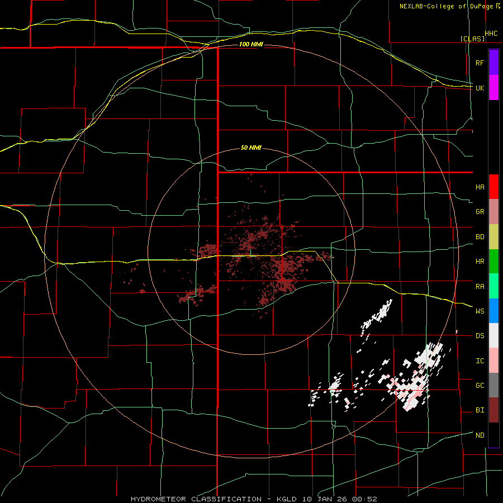Click the 'NEXLAB-College of DuPage' credit text
The width and height of the screenshot is (503, 503).
click(x=446, y=6)
